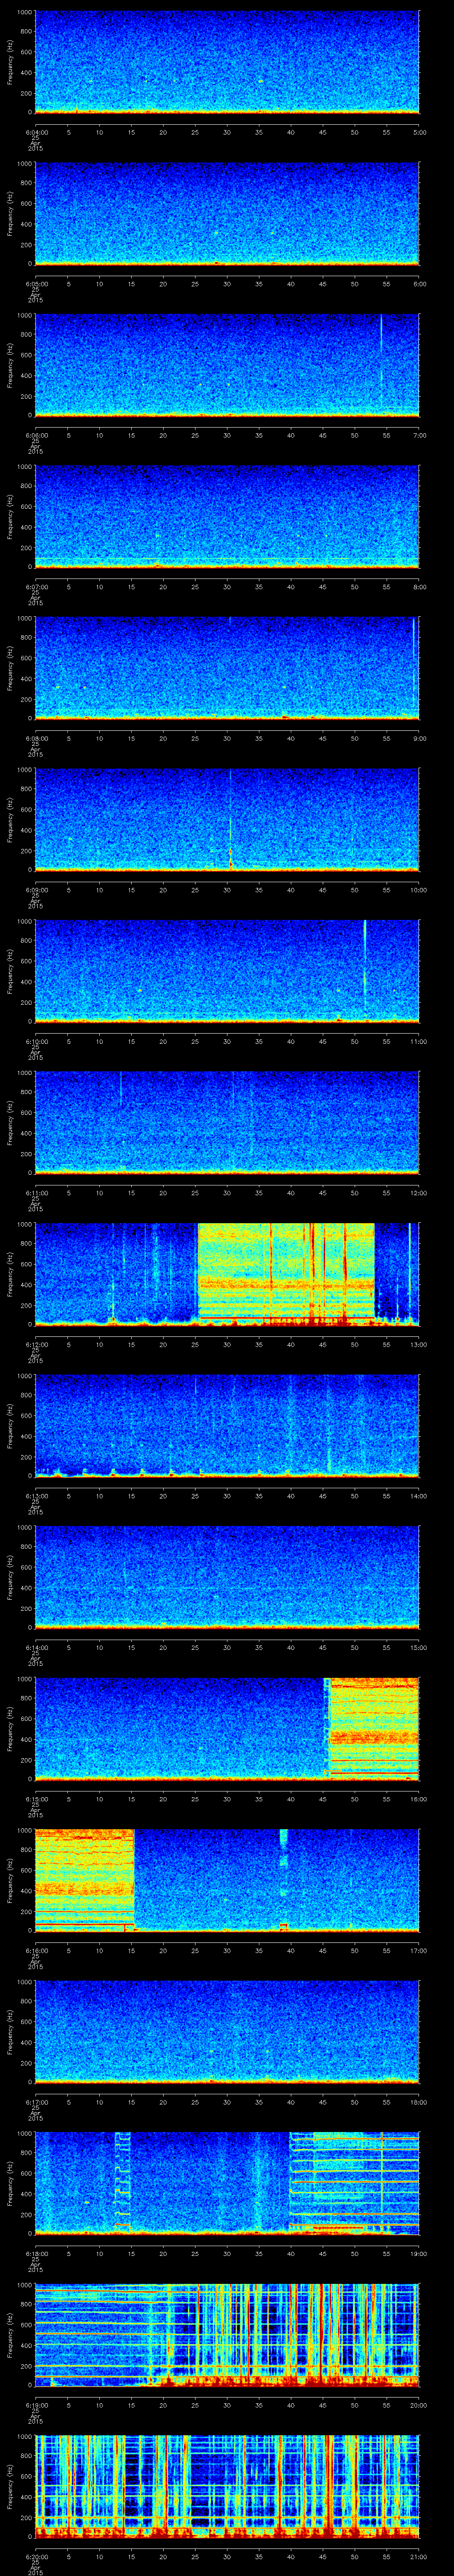Screen dimensions: 454x2576
Task: Click the spectrogram panel starting at 6:07:00
Action: pos(227,517)
